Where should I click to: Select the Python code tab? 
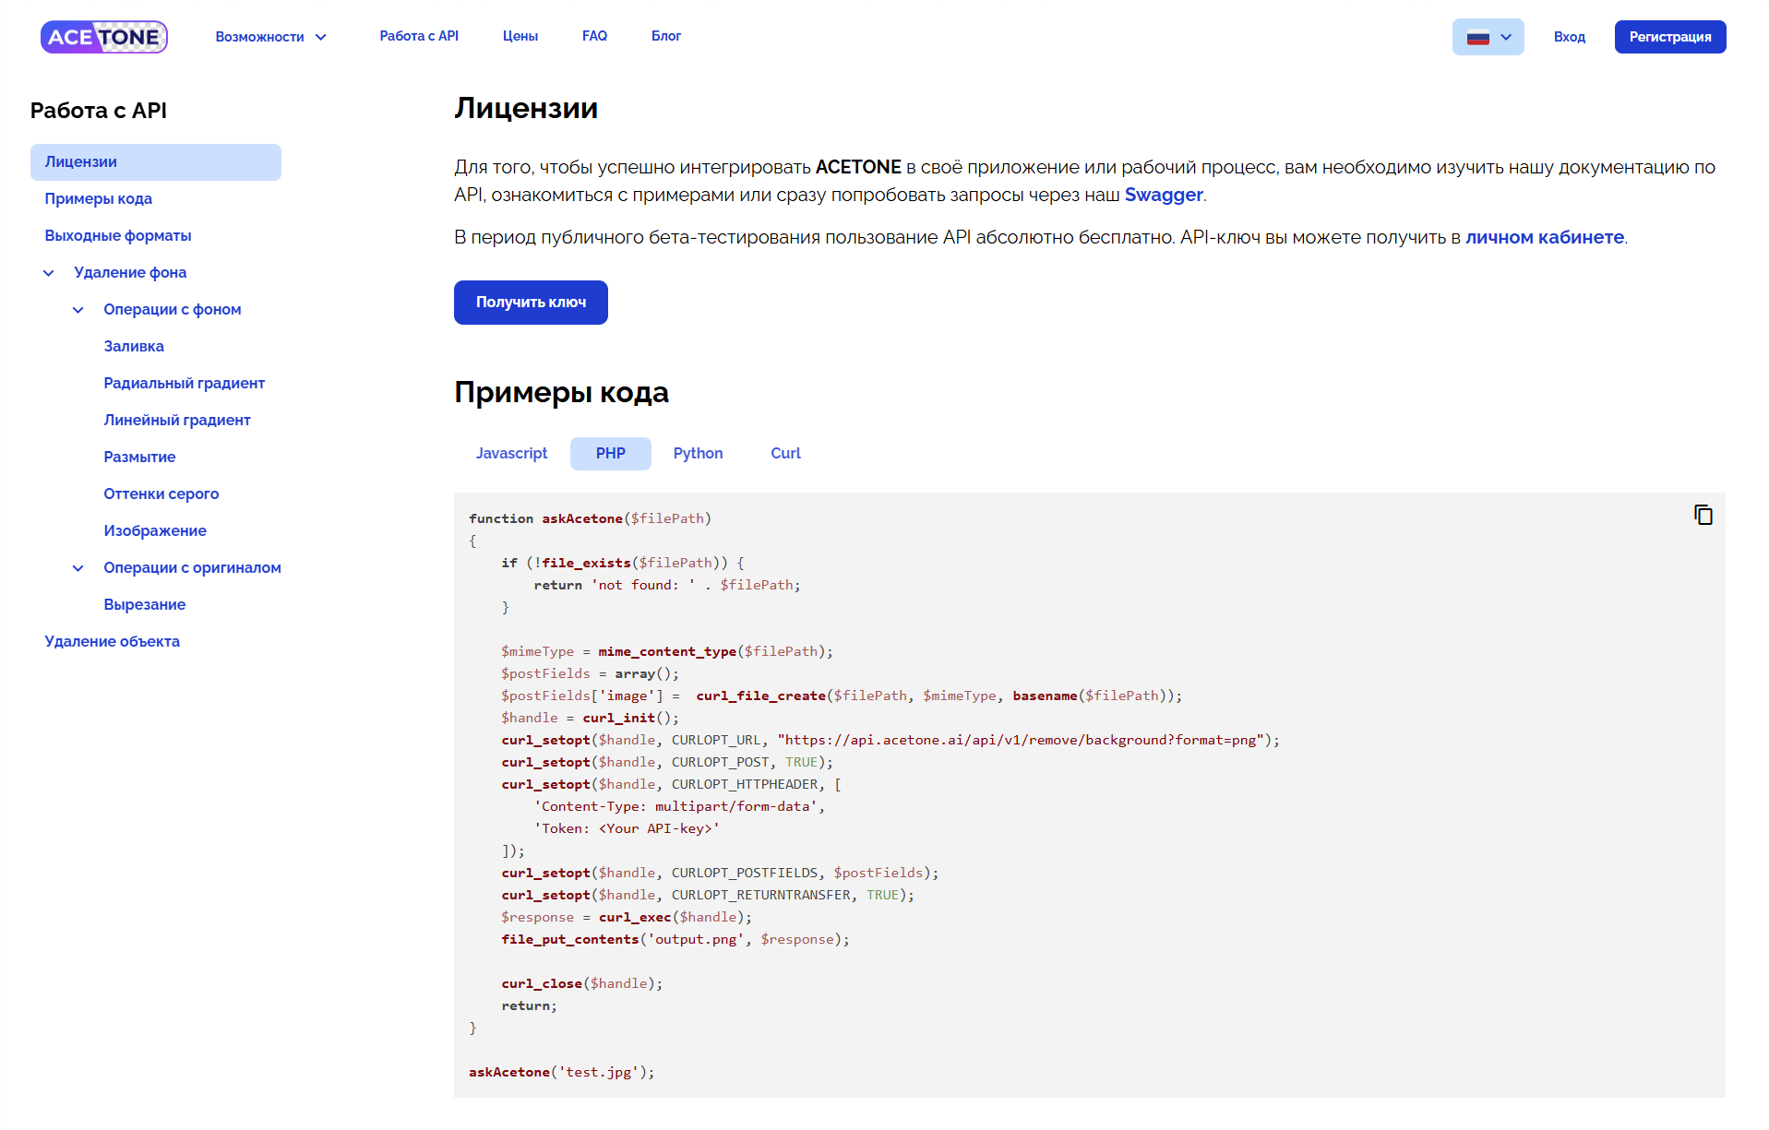click(698, 454)
